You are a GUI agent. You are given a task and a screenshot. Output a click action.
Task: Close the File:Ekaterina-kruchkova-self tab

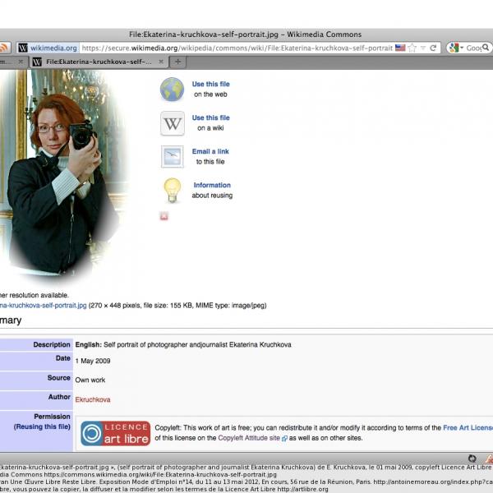[x=161, y=62]
